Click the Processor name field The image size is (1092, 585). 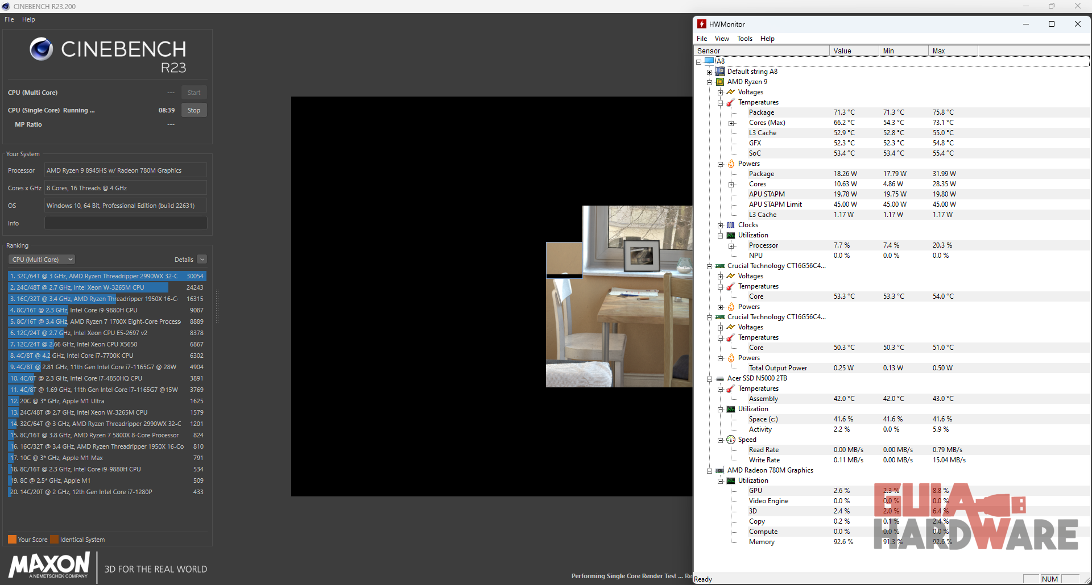tap(126, 170)
